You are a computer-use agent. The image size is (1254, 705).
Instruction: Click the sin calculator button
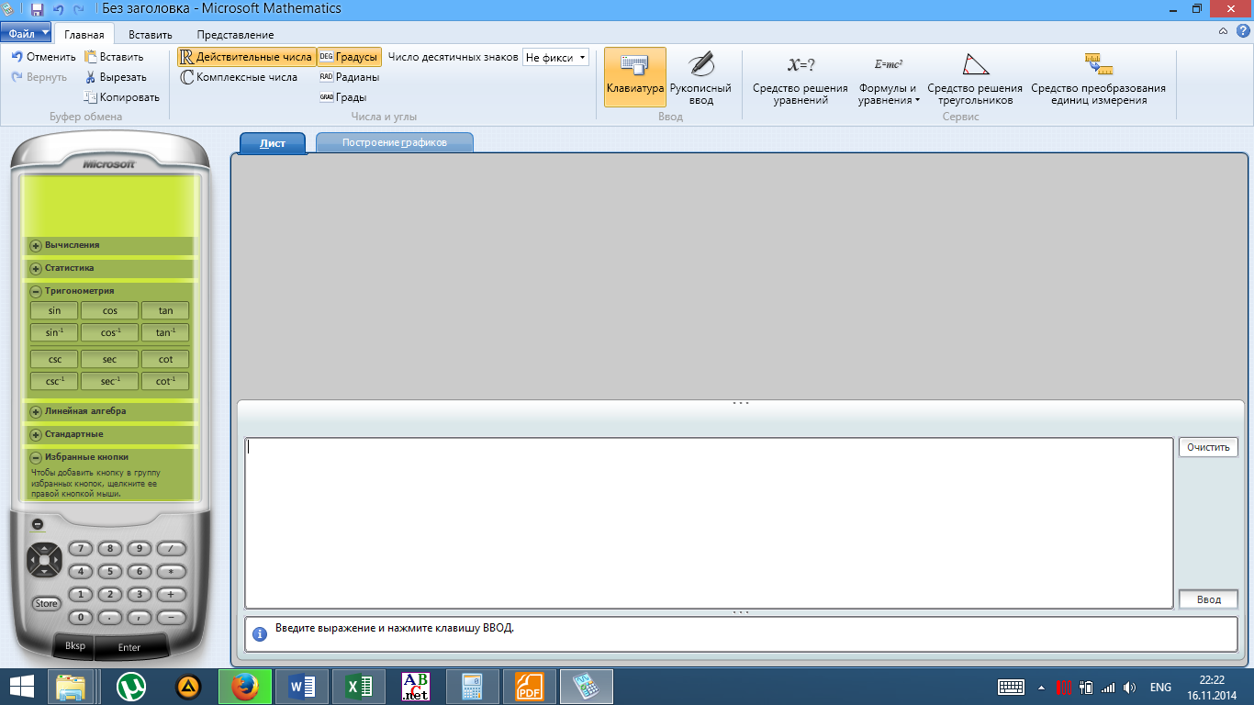[x=55, y=310]
